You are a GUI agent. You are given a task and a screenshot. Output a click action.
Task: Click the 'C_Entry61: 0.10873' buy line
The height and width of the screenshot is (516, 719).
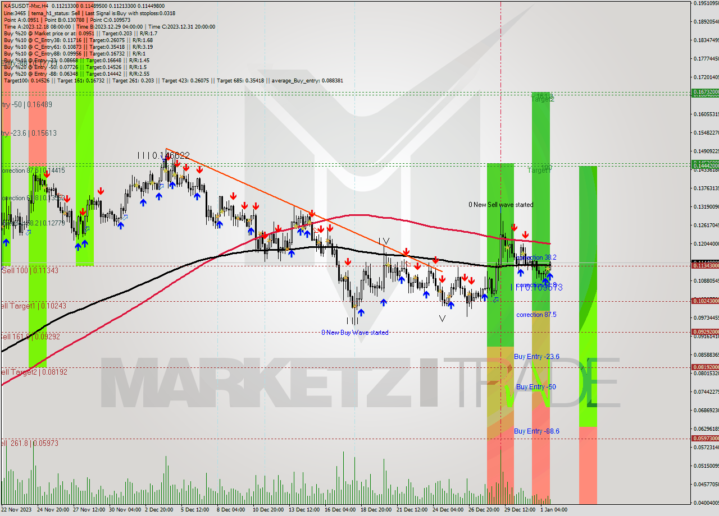tap(78, 47)
